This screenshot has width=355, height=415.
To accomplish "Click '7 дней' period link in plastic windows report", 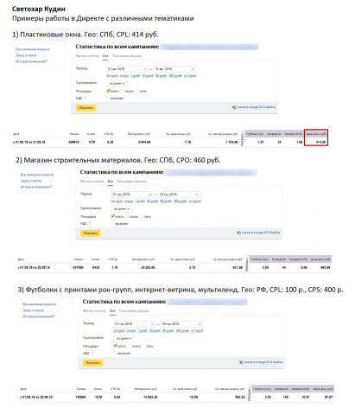I will 135,76.
